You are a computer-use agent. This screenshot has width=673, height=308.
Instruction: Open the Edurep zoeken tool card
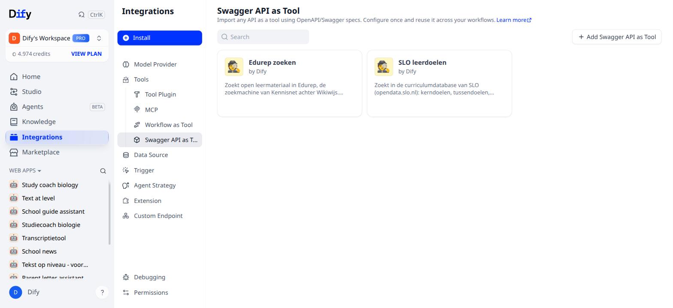(x=290, y=83)
